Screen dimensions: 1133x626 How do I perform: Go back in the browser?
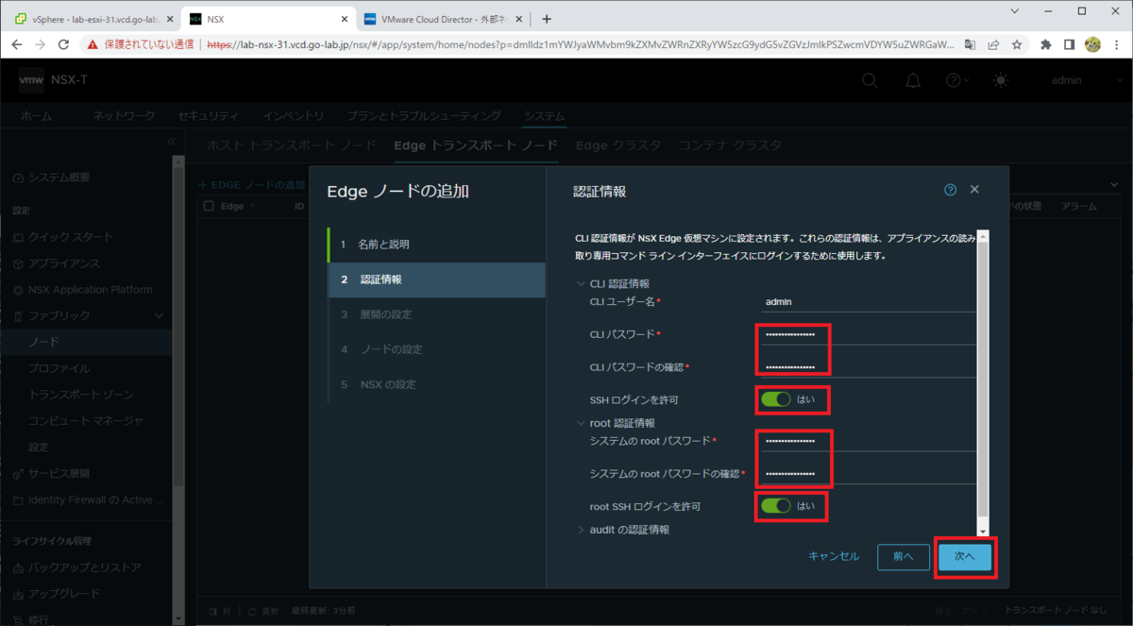18,44
